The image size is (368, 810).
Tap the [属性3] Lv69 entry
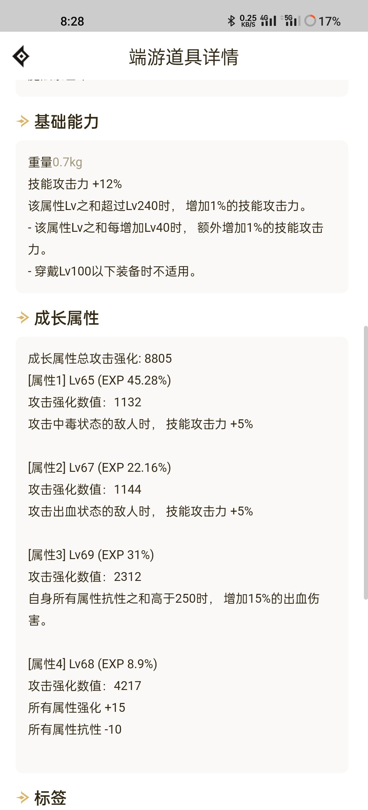[91, 555]
